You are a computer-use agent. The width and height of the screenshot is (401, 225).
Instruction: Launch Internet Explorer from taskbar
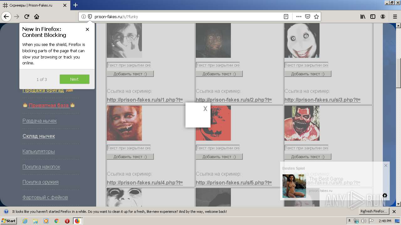[25, 221]
